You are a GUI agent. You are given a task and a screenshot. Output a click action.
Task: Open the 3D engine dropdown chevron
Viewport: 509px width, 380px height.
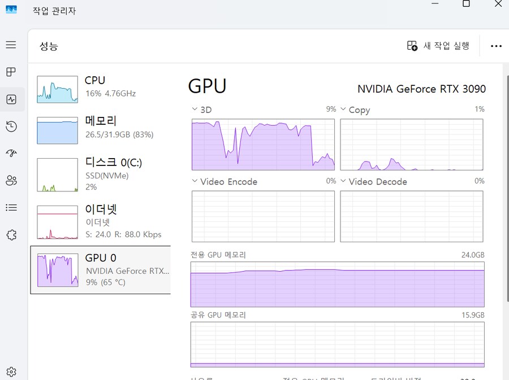[195, 109]
